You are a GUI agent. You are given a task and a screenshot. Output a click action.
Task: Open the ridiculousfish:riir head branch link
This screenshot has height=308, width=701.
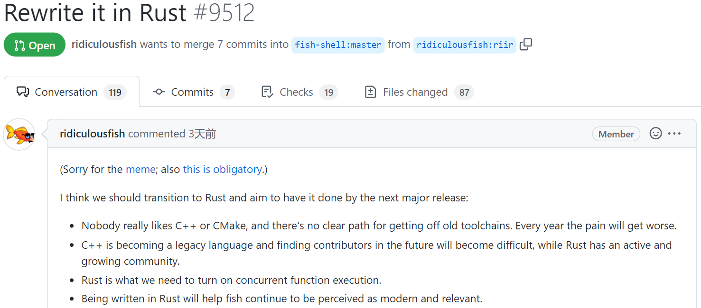point(465,45)
